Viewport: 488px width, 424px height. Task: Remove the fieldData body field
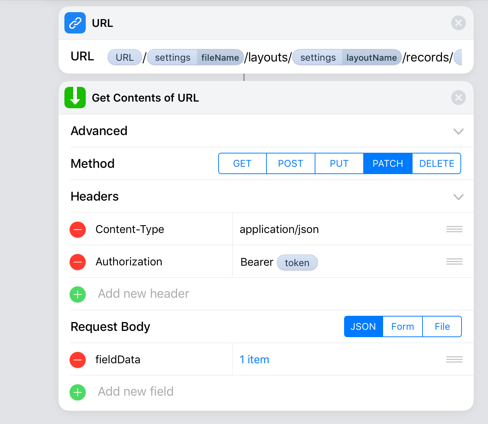coord(78,360)
